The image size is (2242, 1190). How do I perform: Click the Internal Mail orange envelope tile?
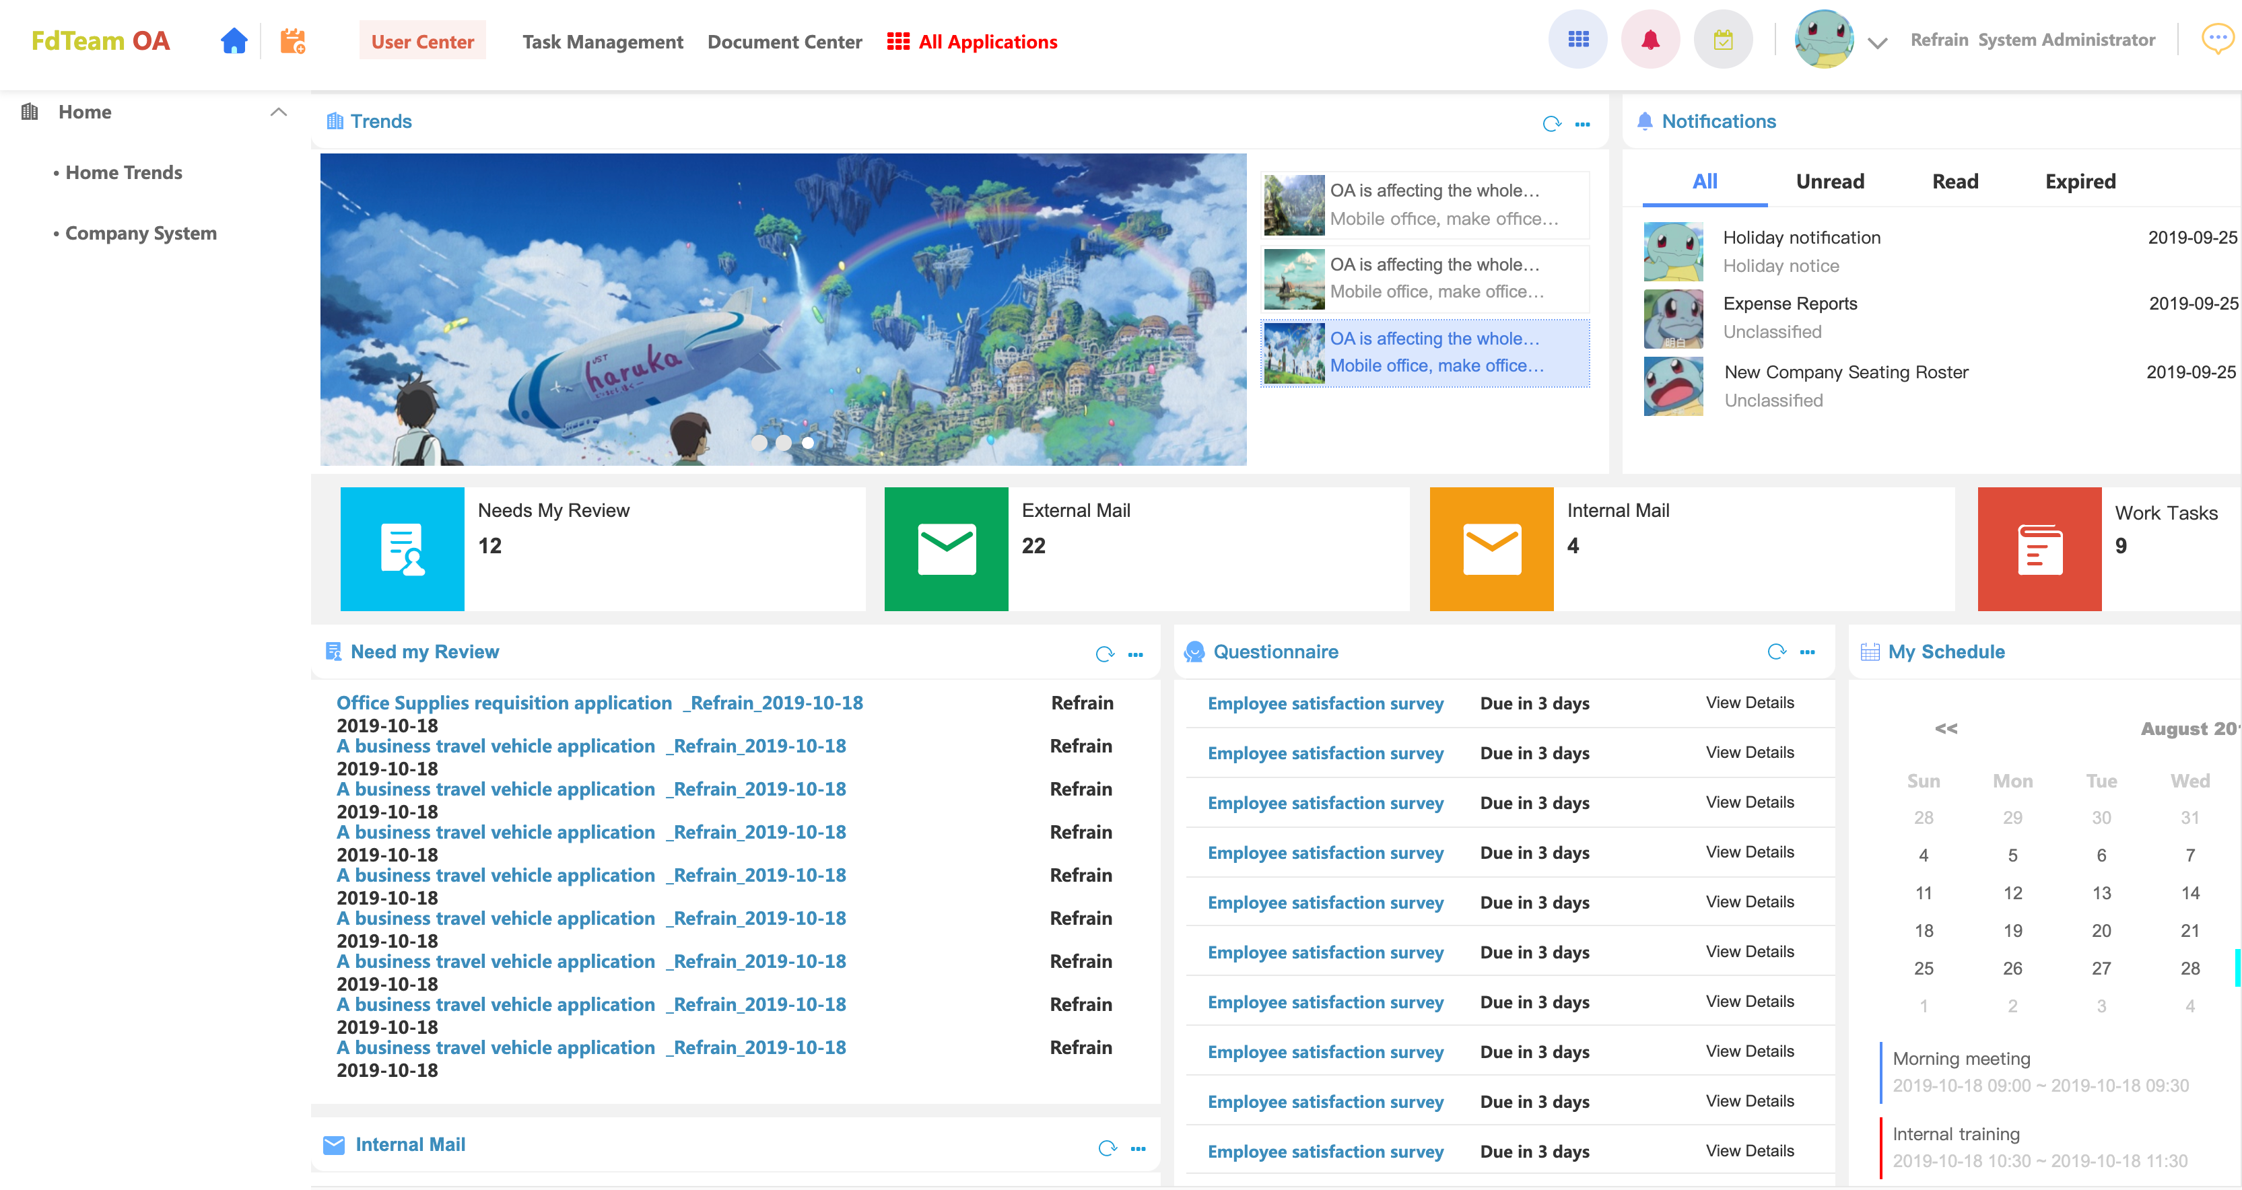1491,548
